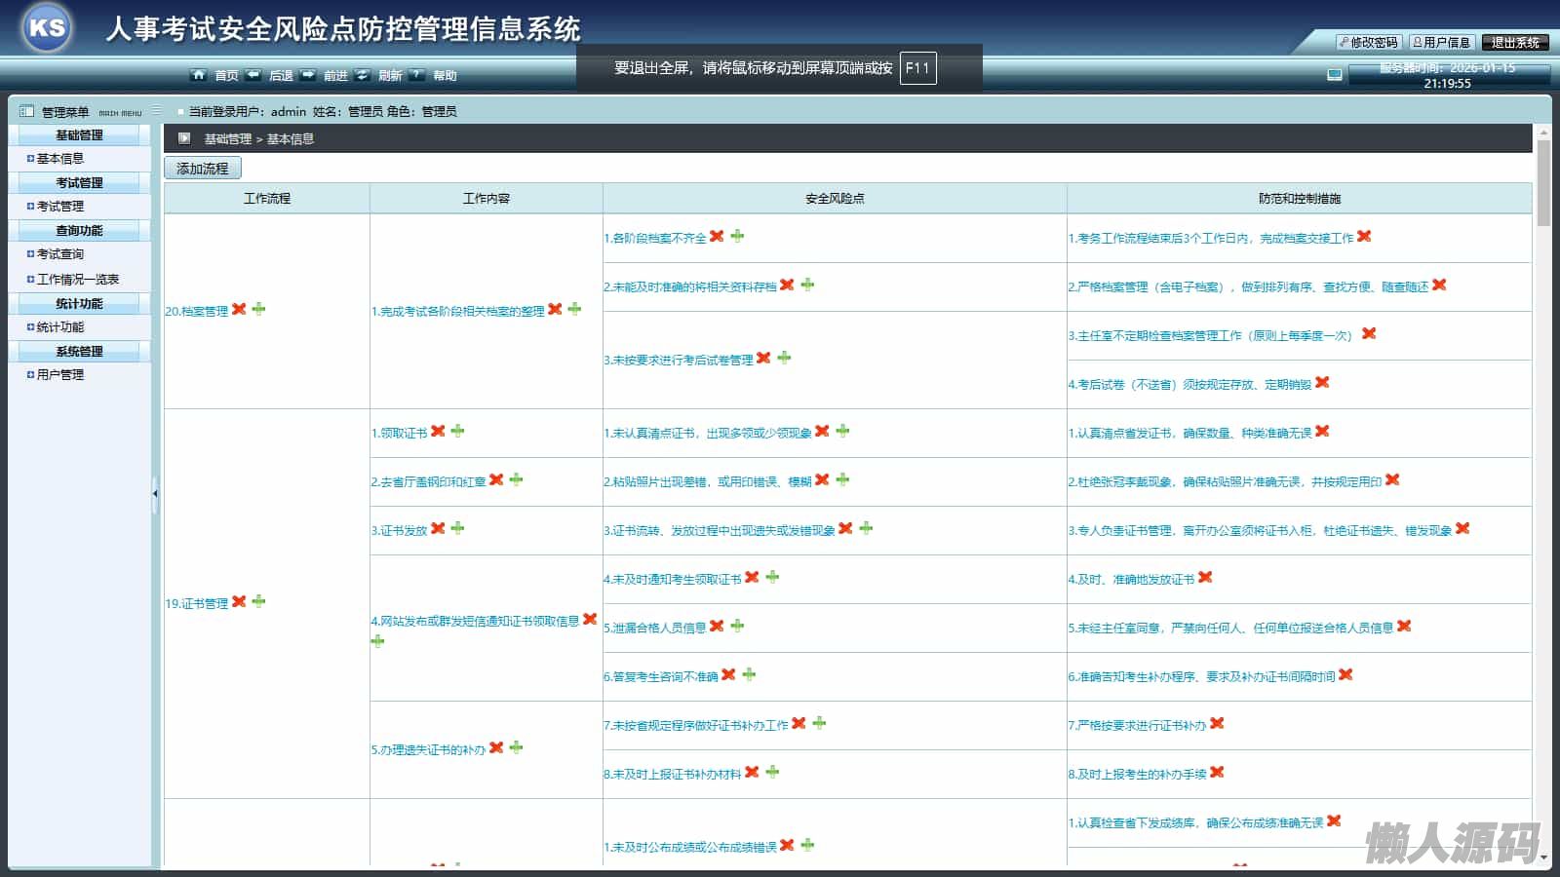Viewport: 1560px width, 877px height.
Task: Click the 修改密码 button
Action: pos(1368,42)
